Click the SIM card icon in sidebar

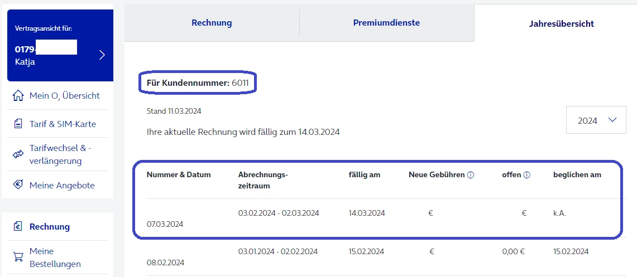[x=18, y=124]
